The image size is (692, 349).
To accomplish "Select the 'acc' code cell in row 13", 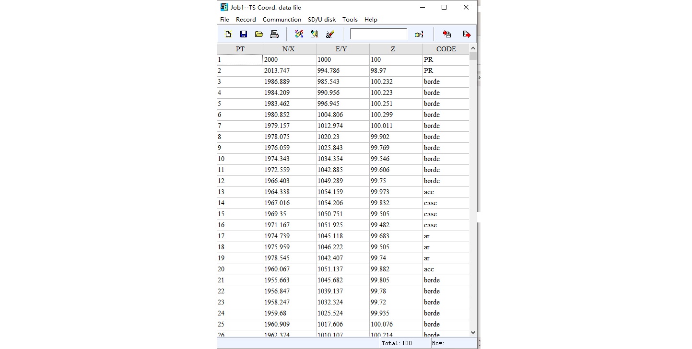I will [x=446, y=192].
